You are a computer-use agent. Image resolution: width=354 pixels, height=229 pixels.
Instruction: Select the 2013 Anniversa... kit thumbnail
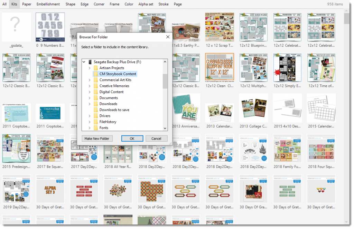pos(186,108)
